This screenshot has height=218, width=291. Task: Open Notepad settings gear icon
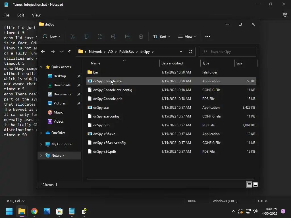point(285,15)
